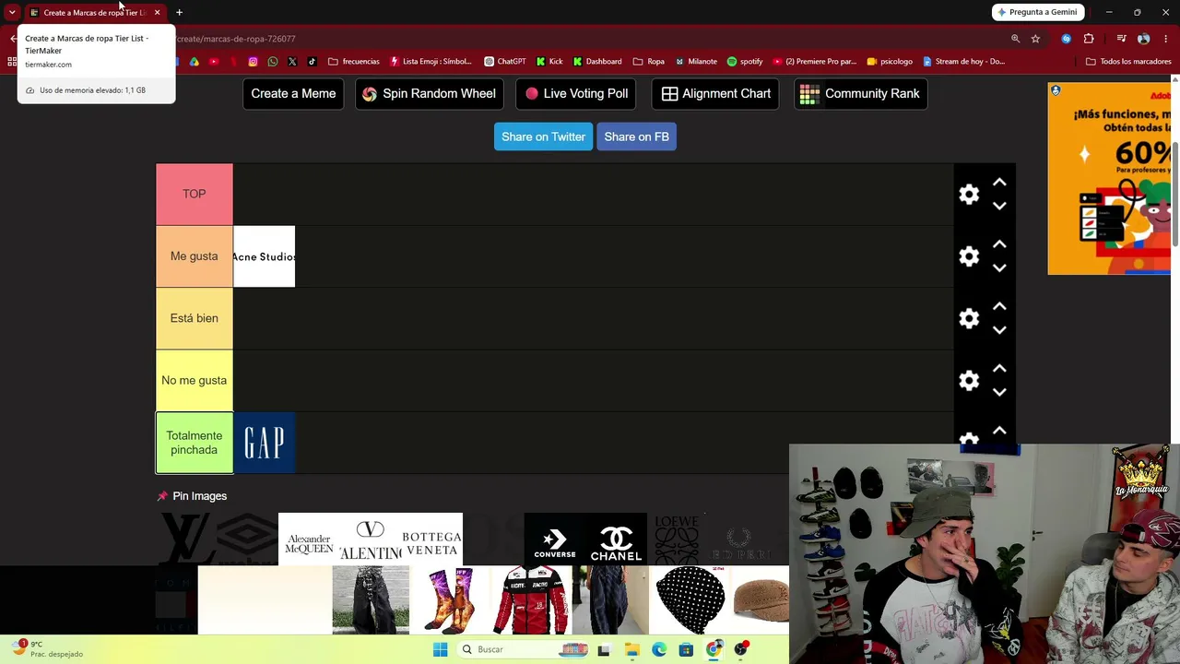This screenshot has width=1180, height=664.
Task: Select the Converse logo image
Action: click(555, 539)
